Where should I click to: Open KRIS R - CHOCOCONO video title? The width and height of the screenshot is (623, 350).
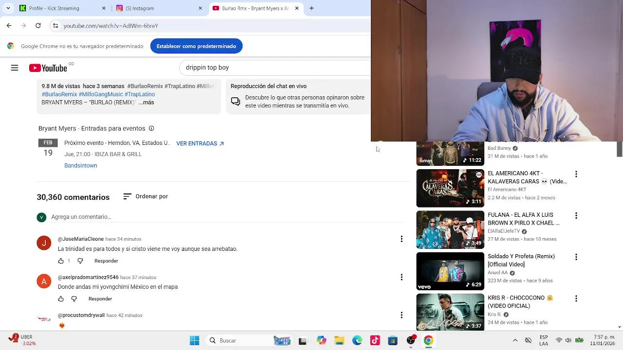(x=521, y=302)
